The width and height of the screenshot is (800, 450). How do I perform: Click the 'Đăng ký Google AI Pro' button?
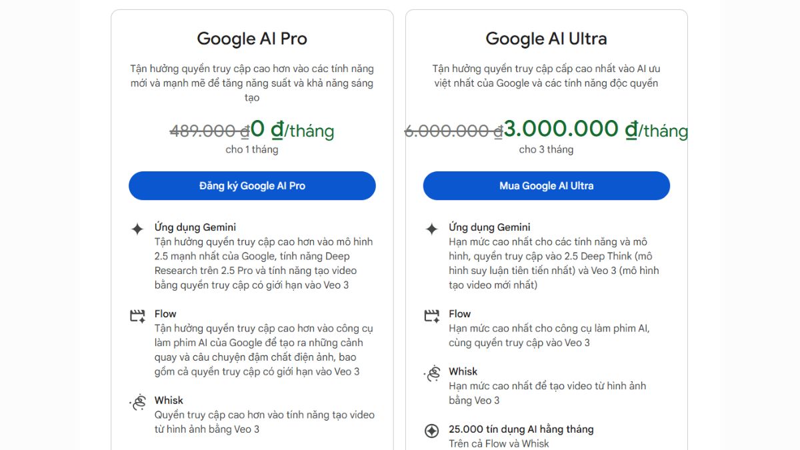click(x=252, y=185)
